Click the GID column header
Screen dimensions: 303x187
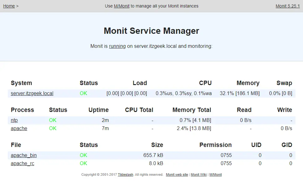coord(287,145)
